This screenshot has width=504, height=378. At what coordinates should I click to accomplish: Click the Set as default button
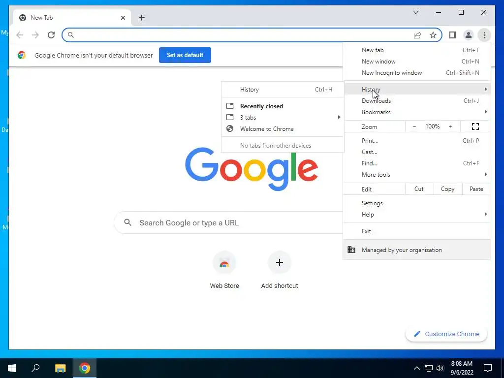pyautogui.click(x=185, y=55)
